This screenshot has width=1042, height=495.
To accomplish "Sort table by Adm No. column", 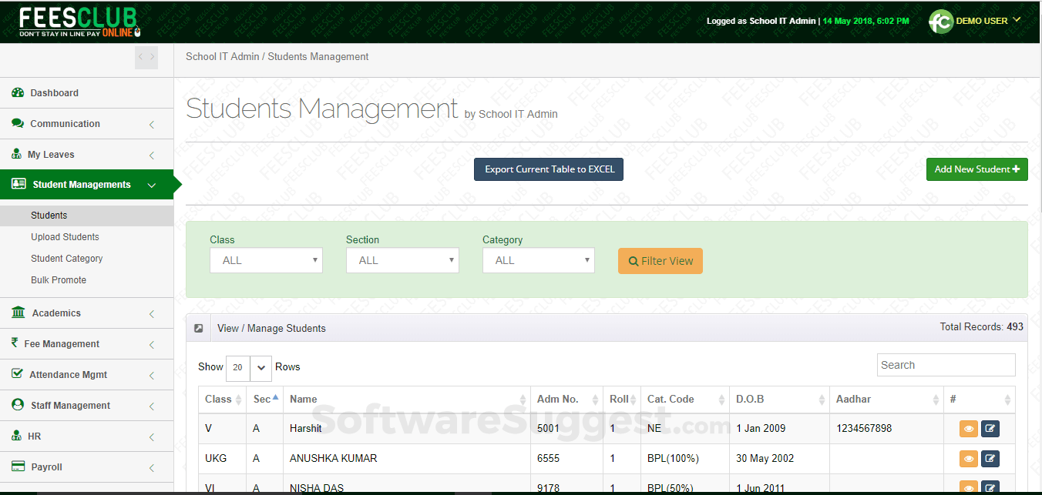I will [x=566, y=399].
